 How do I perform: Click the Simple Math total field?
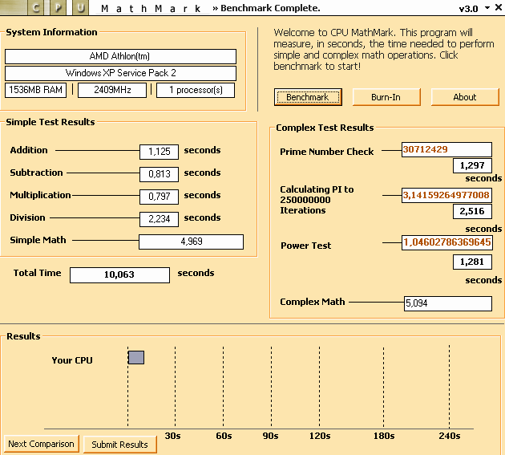[191, 242]
